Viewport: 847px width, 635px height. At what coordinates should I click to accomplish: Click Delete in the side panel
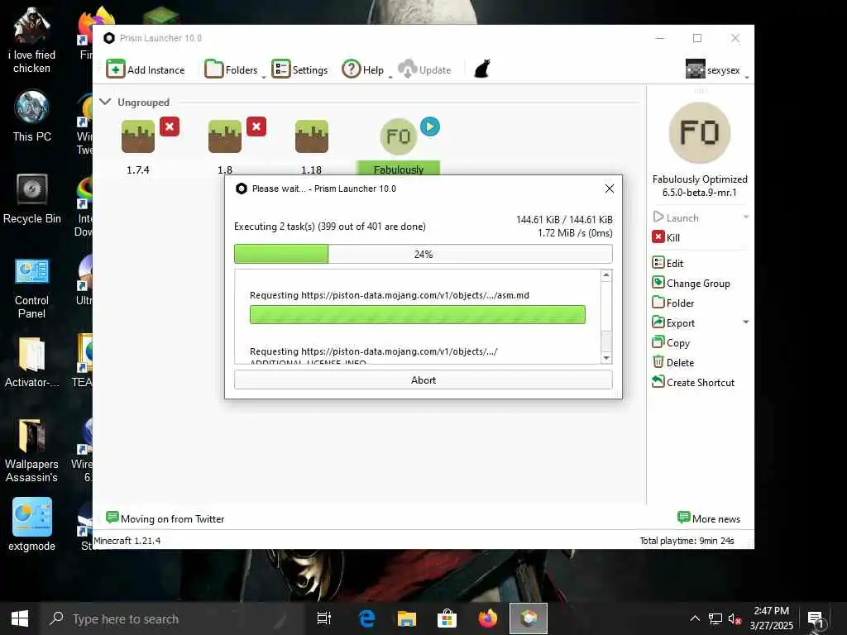point(673,363)
